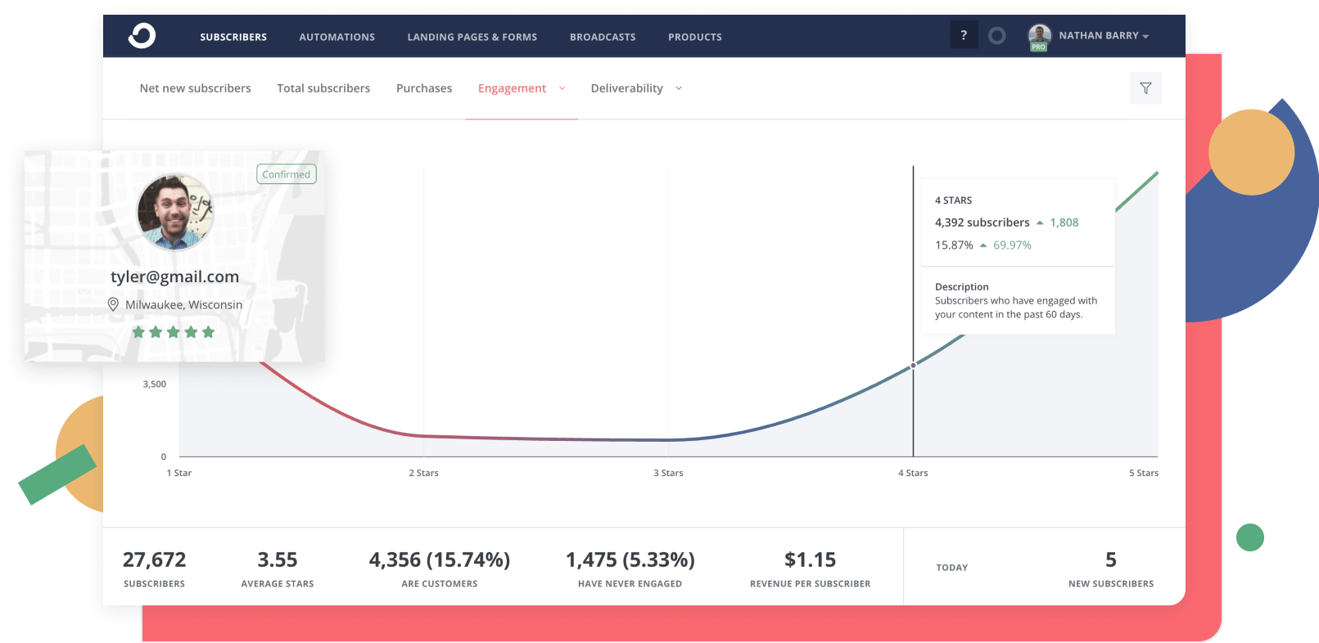Image resolution: width=1319 pixels, height=643 pixels.
Task: Open the Subscribers menu
Action: point(233,37)
